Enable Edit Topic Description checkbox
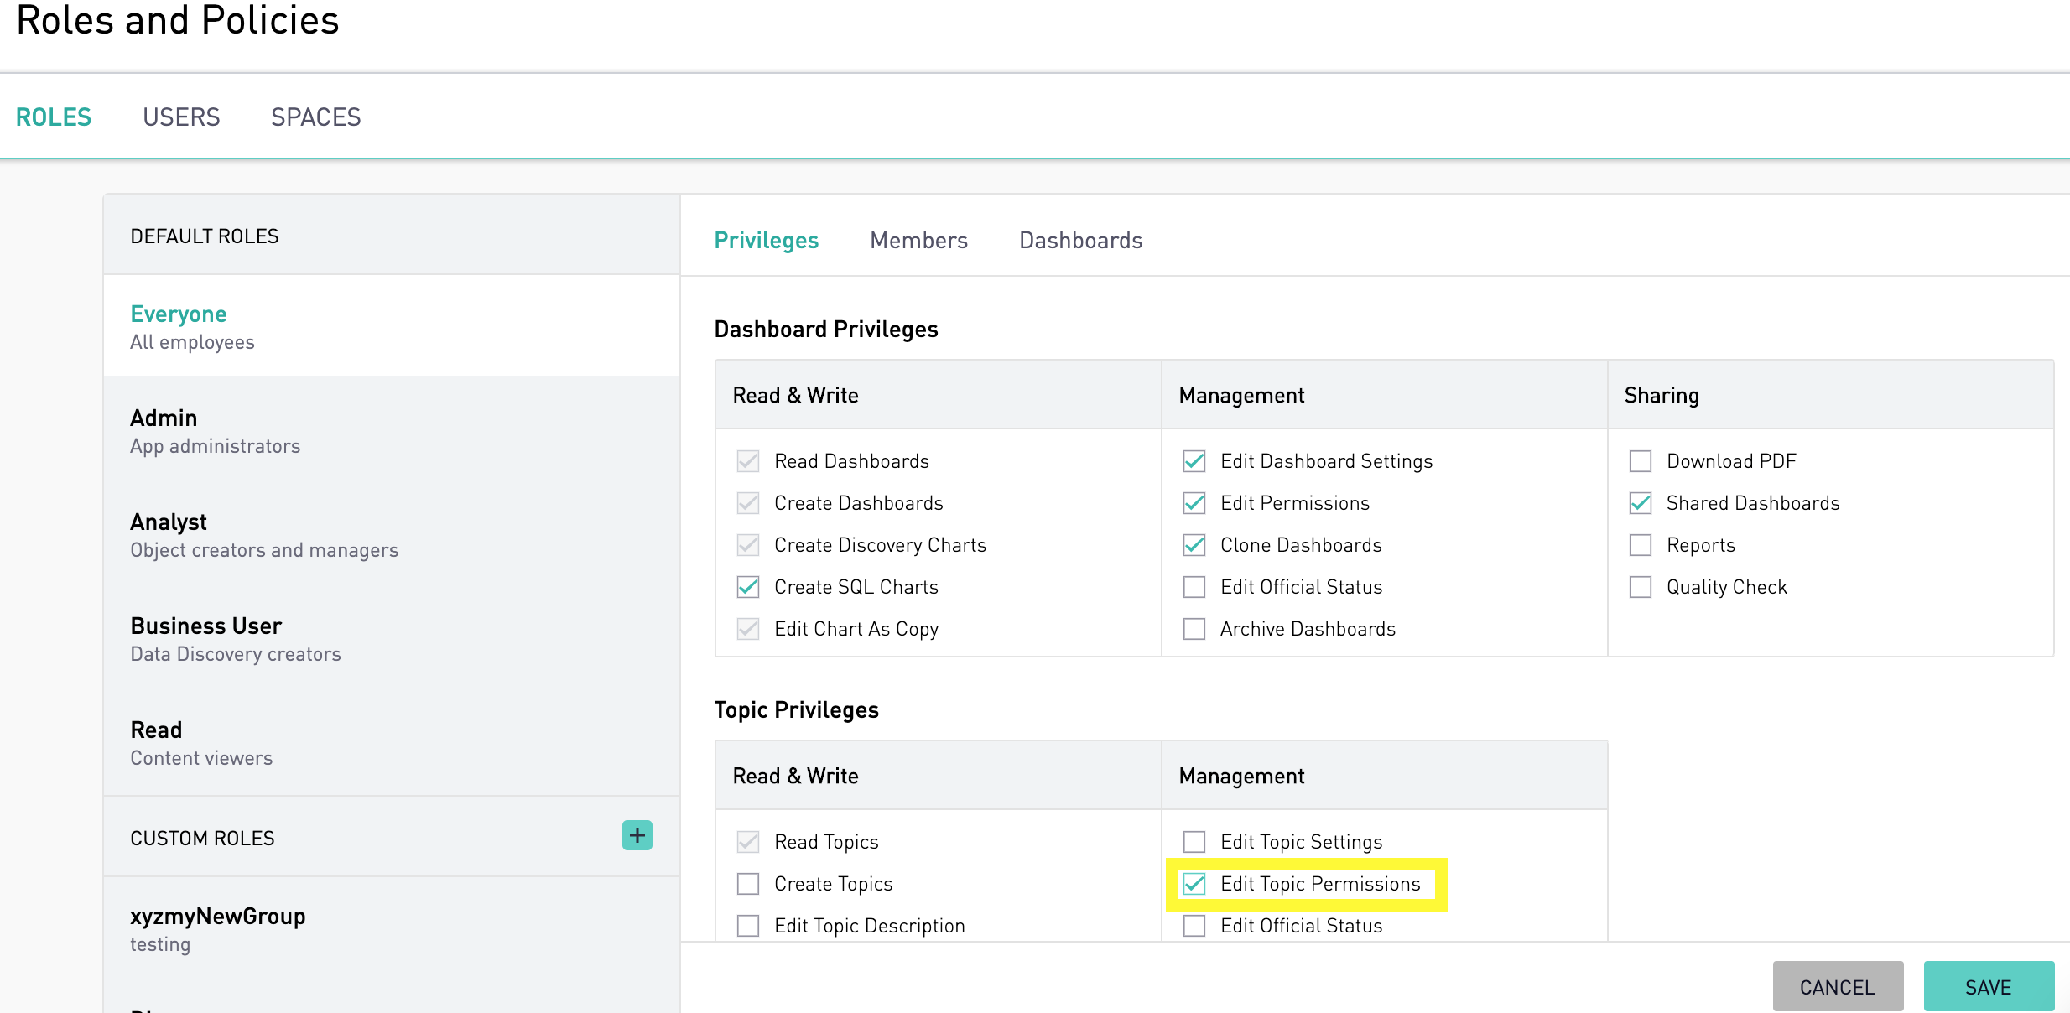2070x1013 pixels. (x=748, y=926)
